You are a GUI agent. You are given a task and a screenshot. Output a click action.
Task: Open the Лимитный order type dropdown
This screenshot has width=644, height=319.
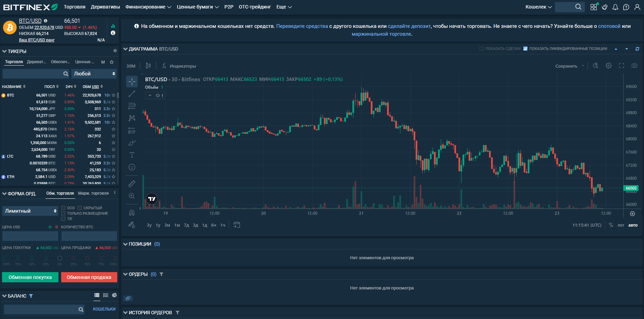[x=31, y=211]
